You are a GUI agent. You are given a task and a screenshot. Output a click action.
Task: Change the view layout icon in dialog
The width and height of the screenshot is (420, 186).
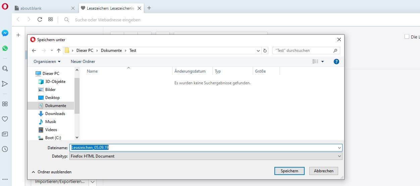(x=315, y=62)
